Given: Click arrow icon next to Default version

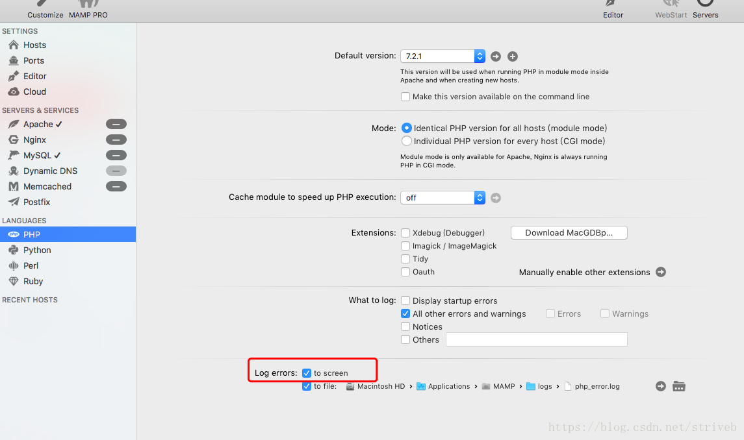Looking at the screenshot, I should click(x=496, y=56).
